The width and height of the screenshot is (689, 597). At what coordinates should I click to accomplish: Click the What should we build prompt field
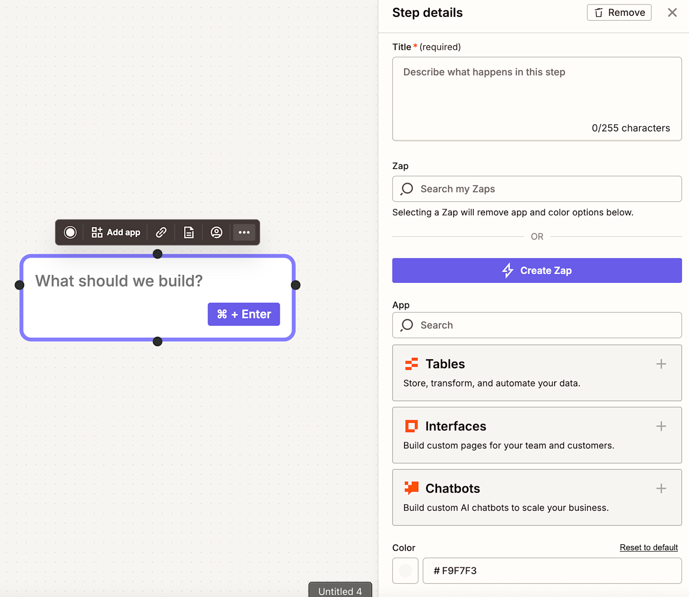pos(119,281)
